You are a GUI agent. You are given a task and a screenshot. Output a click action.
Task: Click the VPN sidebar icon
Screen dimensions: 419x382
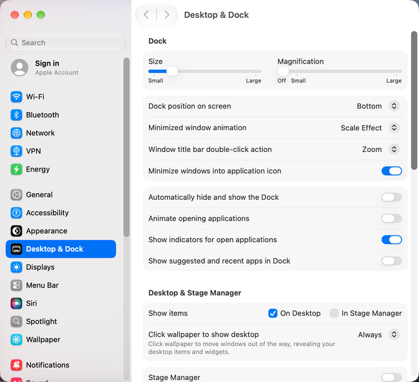[16, 151]
